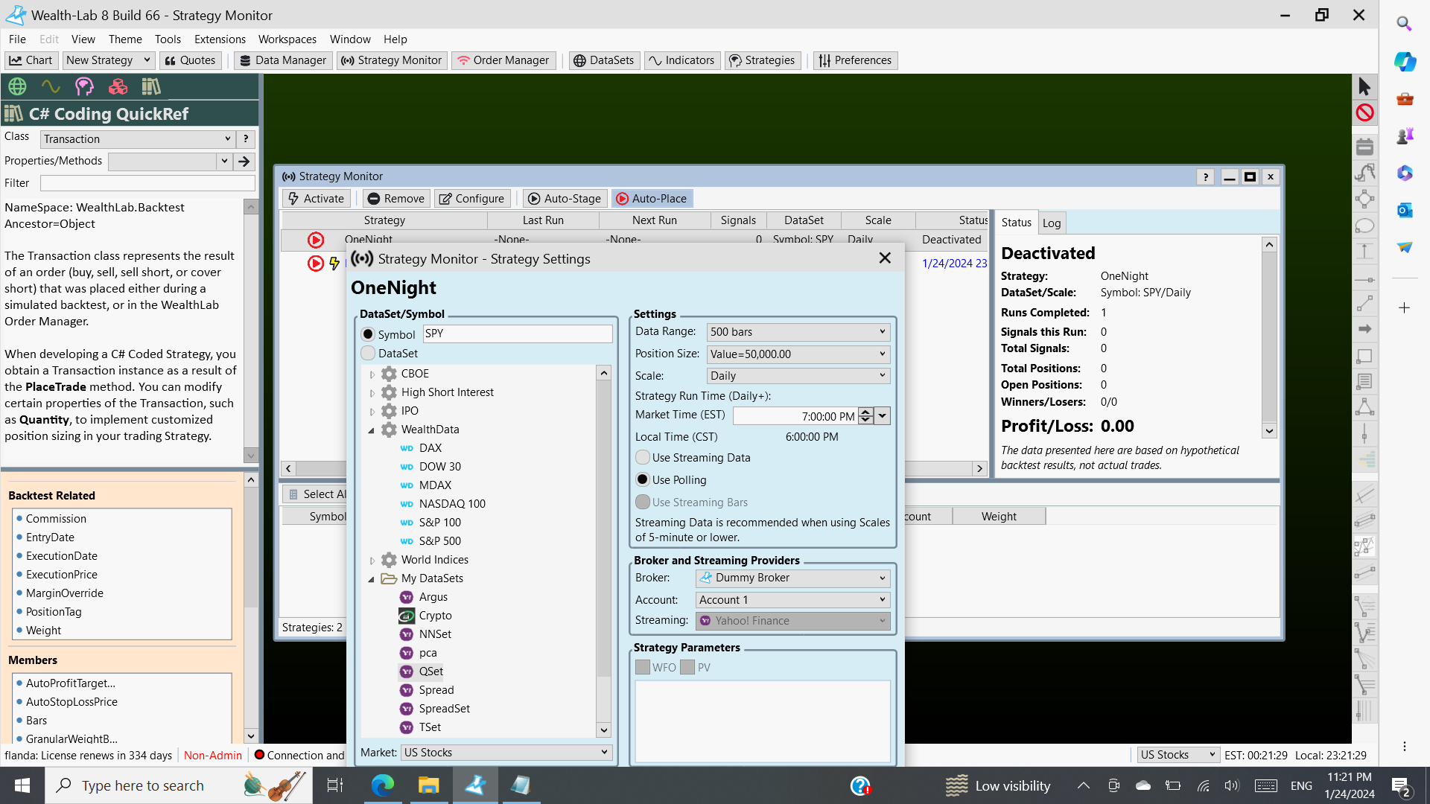This screenshot has width=1430, height=804.
Task: Select Use Streaming Data option
Action: (x=642, y=458)
